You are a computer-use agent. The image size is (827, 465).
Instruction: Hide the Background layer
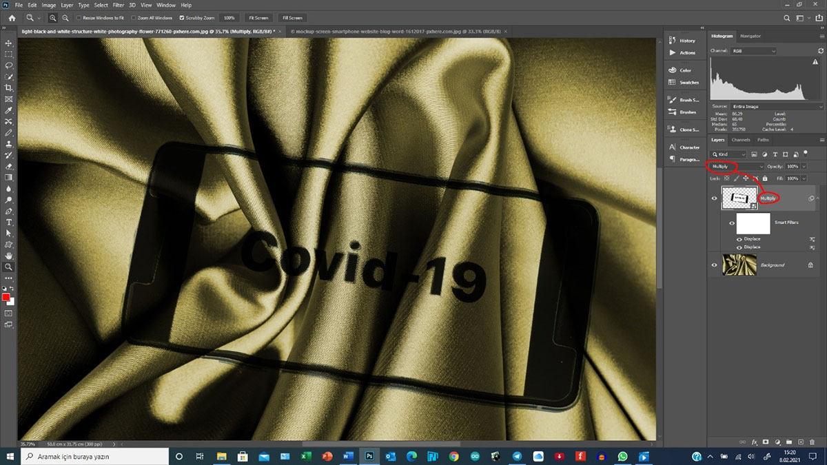[714, 265]
